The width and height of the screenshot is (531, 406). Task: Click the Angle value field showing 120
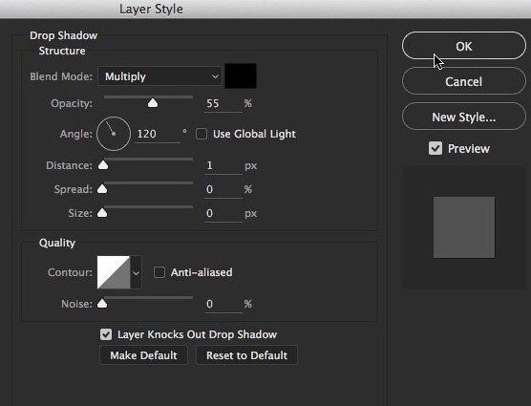tap(158, 134)
